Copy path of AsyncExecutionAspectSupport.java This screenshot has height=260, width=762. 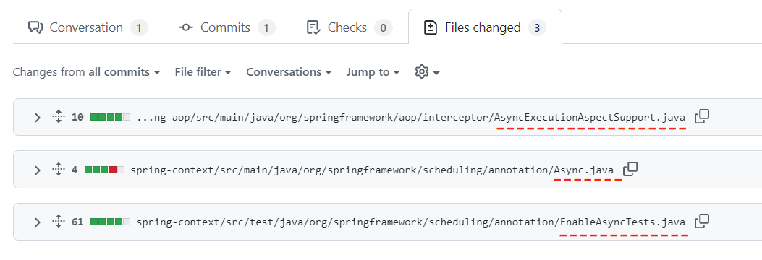[x=702, y=116]
